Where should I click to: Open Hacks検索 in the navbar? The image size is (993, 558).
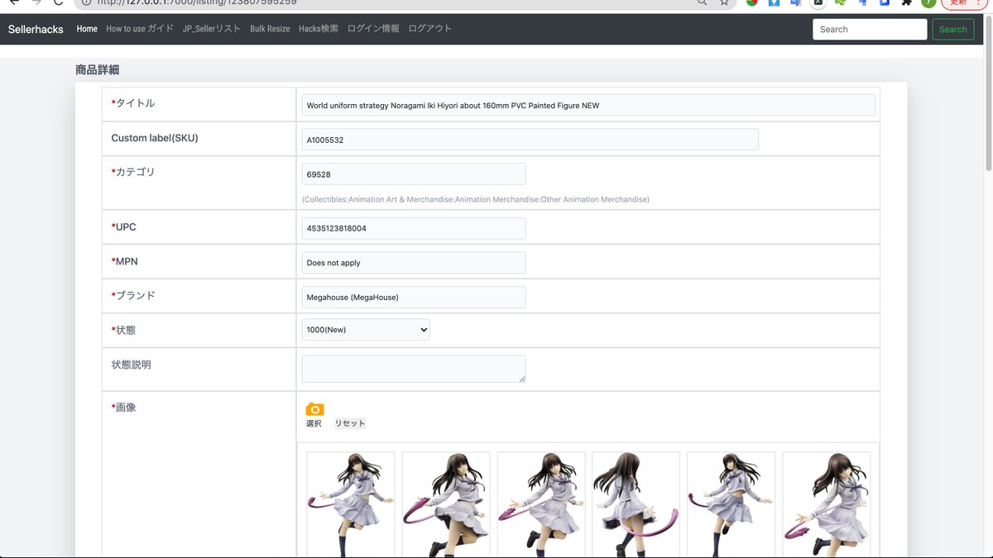click(319, 29)
